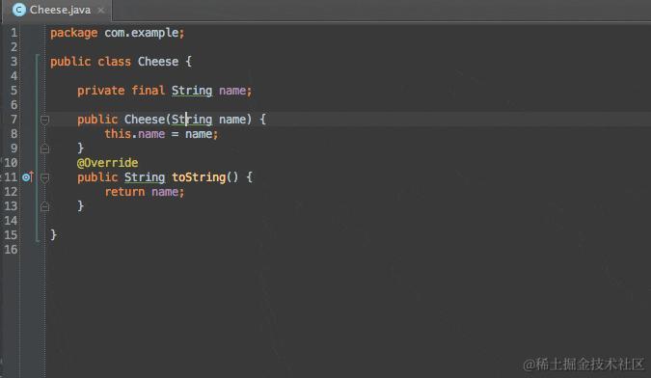Click the fold end marker on line 13
The width and height of the screenshot is (651, 378).
44,206
